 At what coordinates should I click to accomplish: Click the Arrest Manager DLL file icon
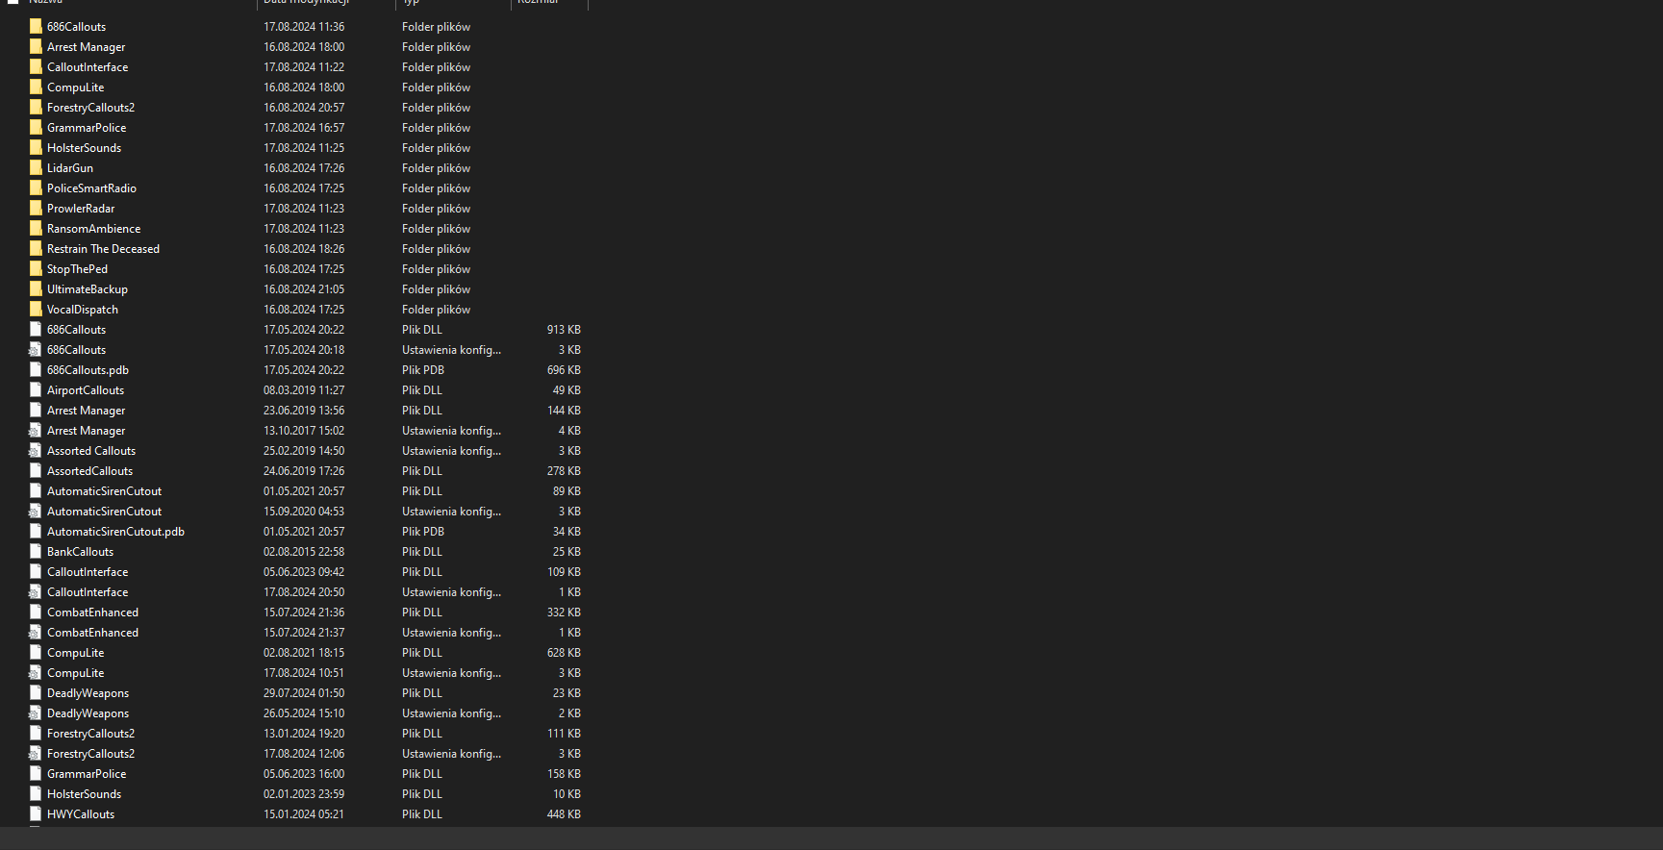tap(36, 411)
